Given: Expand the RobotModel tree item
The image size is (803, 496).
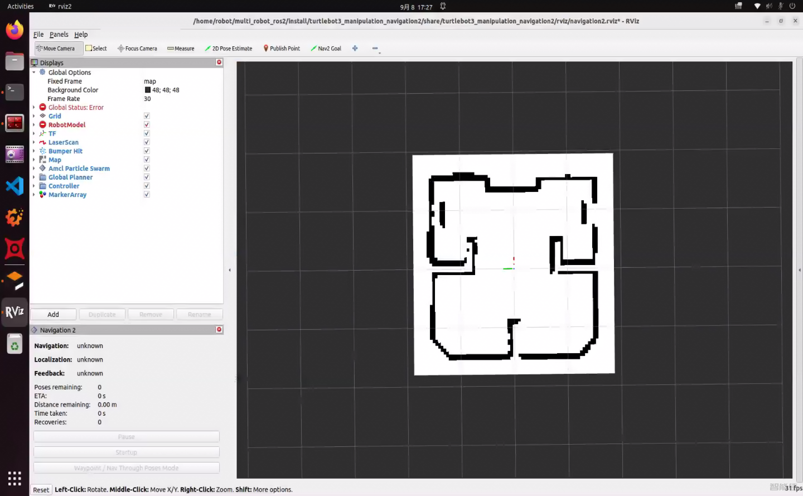Looking at the screenshot, I should [34, 125].
